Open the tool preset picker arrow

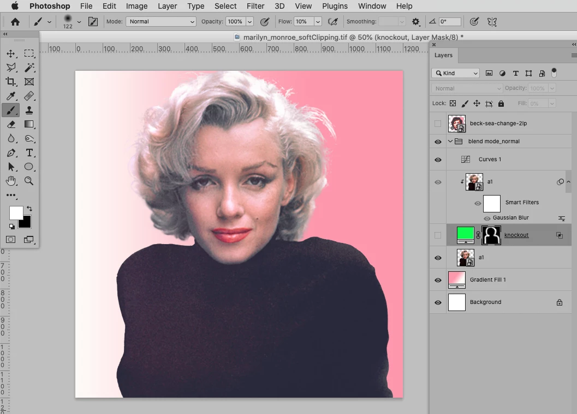[x=49, y=22]
